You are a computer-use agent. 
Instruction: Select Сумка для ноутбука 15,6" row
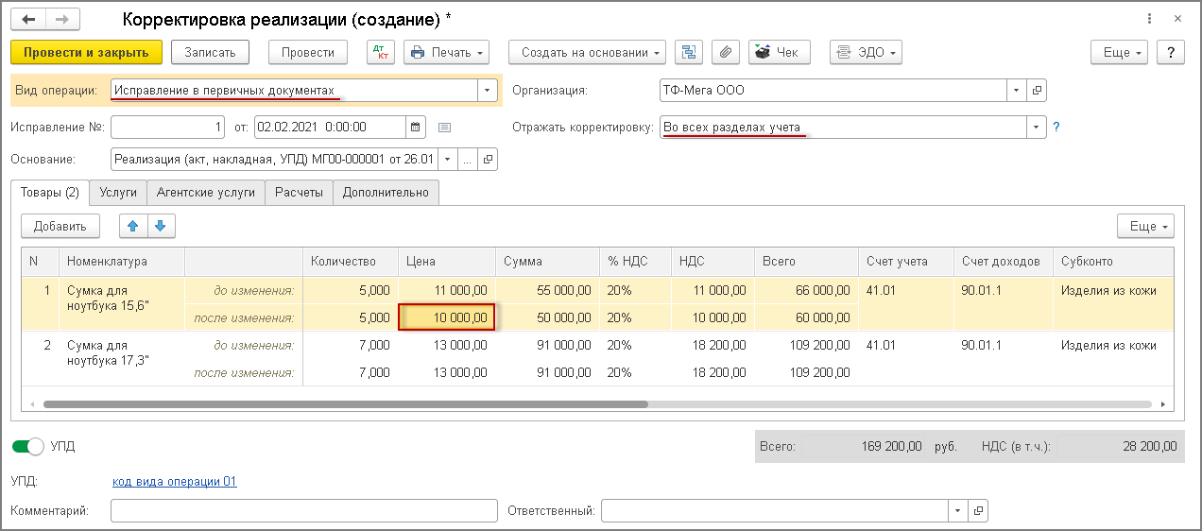(x=597, y=303)
